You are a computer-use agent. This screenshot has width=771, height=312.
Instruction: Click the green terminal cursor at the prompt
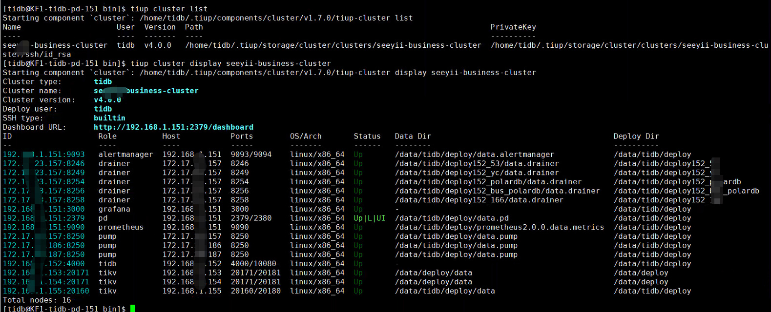(x=132, y=309)
